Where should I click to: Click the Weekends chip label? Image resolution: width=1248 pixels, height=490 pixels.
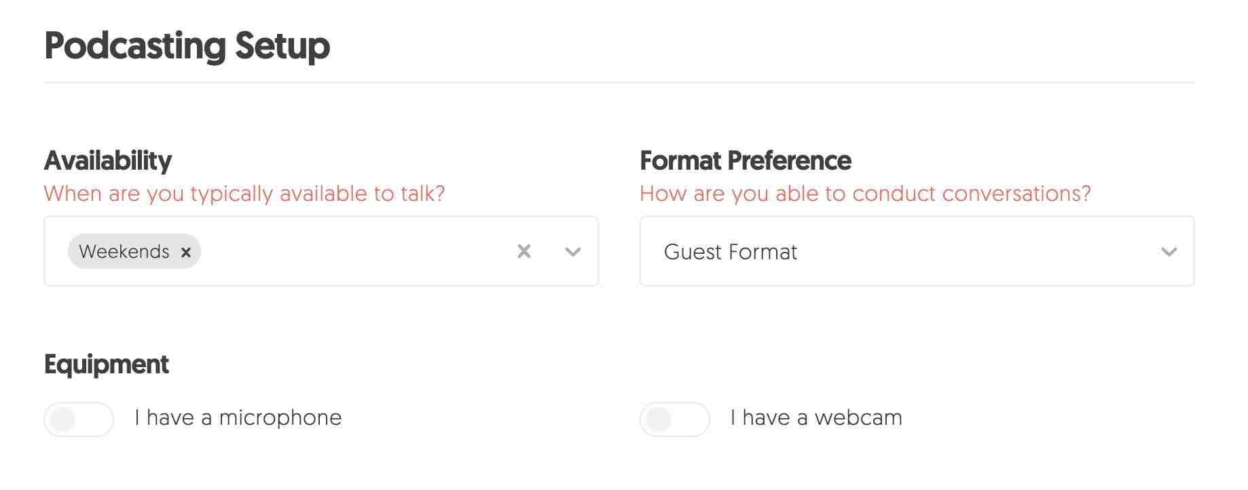pyautogui.click(x=124, y=251)
